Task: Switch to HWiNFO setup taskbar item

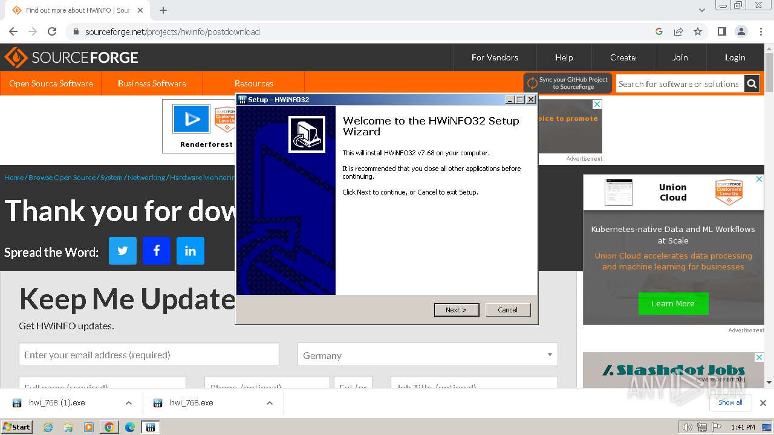Action: point(151,427)
